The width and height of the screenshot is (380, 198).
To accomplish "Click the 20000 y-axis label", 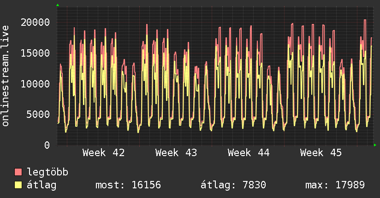I will (x=36, y=22).
